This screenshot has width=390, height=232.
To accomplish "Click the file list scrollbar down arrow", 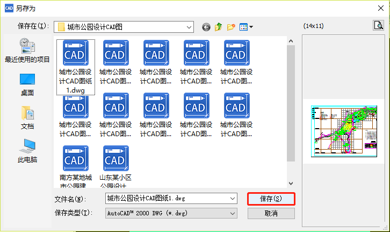I will pos(291,184).
